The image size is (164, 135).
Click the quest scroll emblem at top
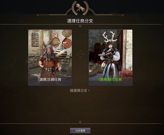click(x=80, y=7)
